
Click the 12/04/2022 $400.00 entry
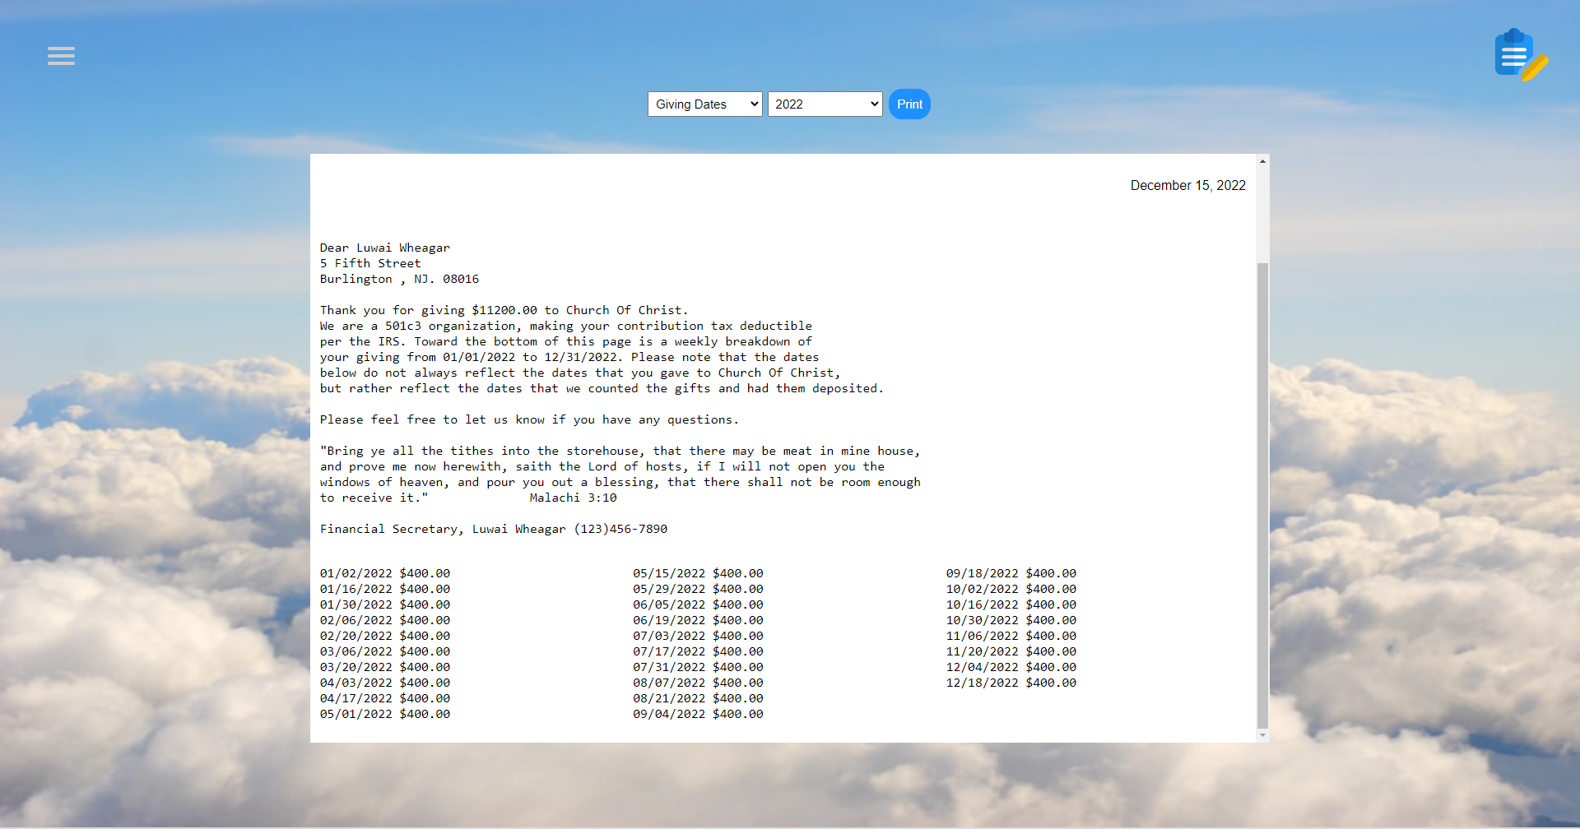click(1011, 667)
